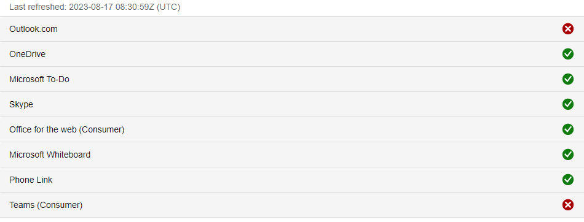Select the Microsoft To-Do label

[x=39, y=79]
